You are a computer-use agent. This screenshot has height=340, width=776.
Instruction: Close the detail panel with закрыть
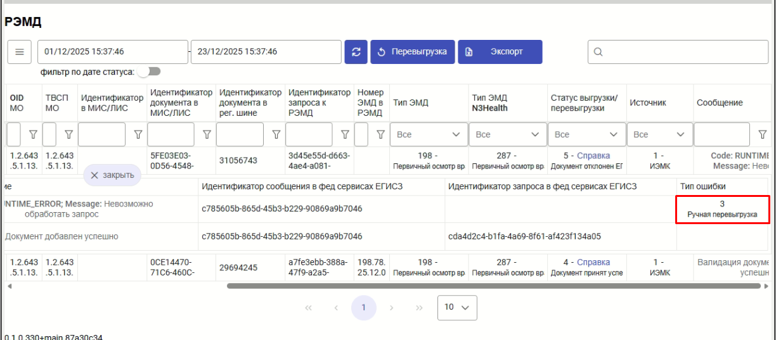click(112, 175)
